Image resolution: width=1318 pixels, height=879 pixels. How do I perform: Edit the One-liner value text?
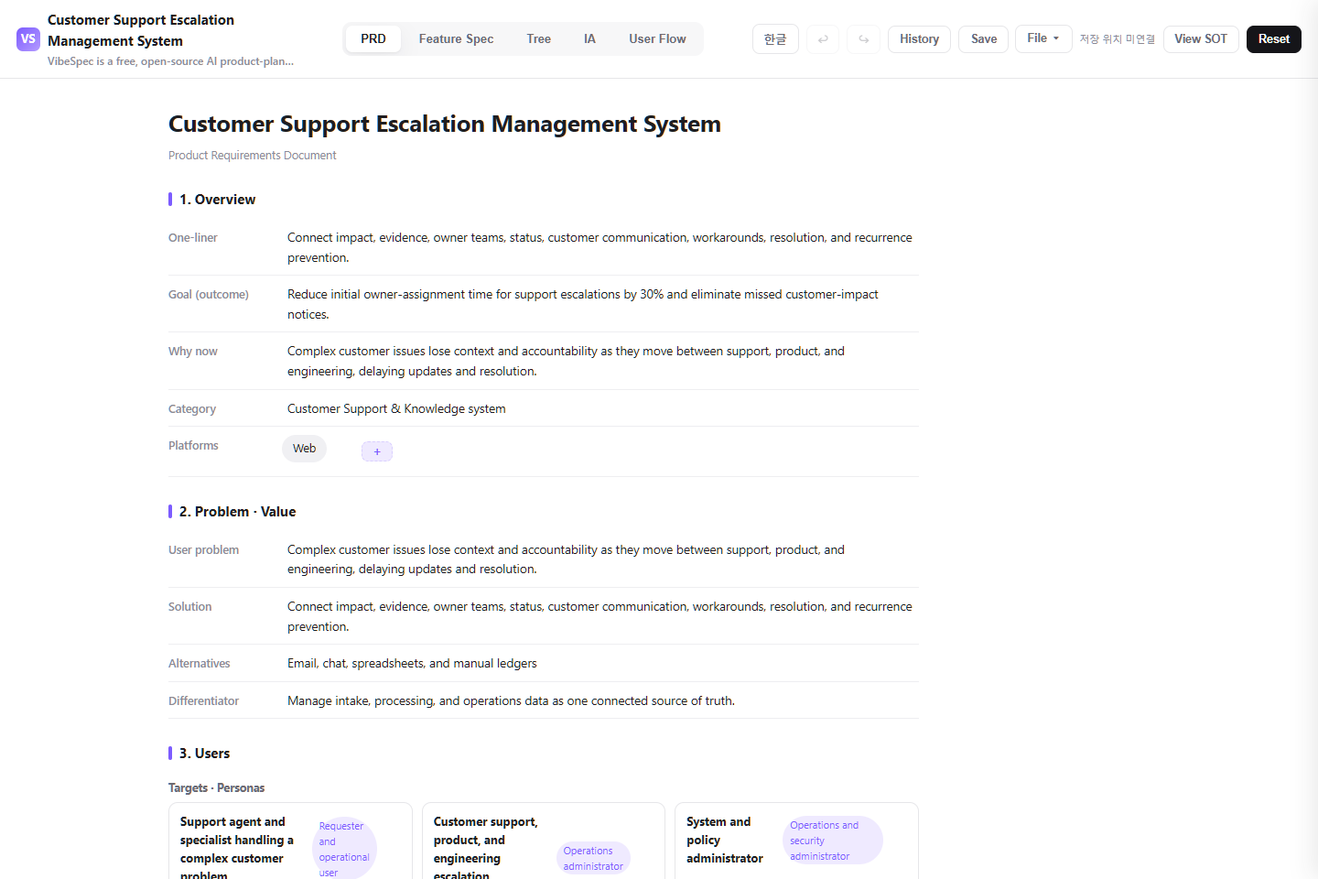[x=600, y=247]
